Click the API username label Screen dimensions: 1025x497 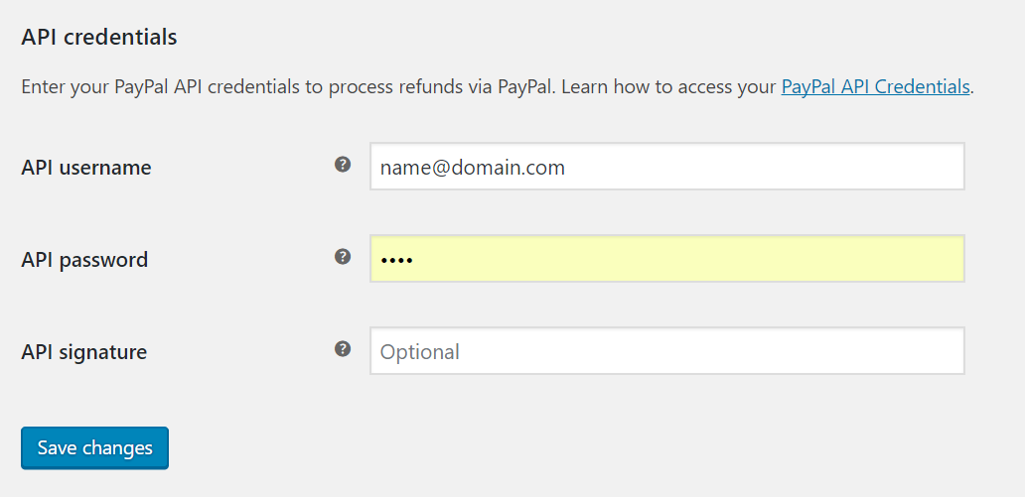pos(86,168)
